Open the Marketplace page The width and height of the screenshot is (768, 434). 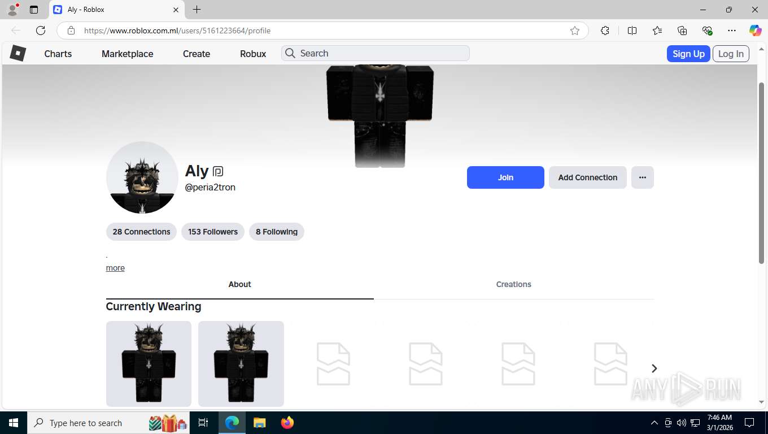tap(128, 54)
